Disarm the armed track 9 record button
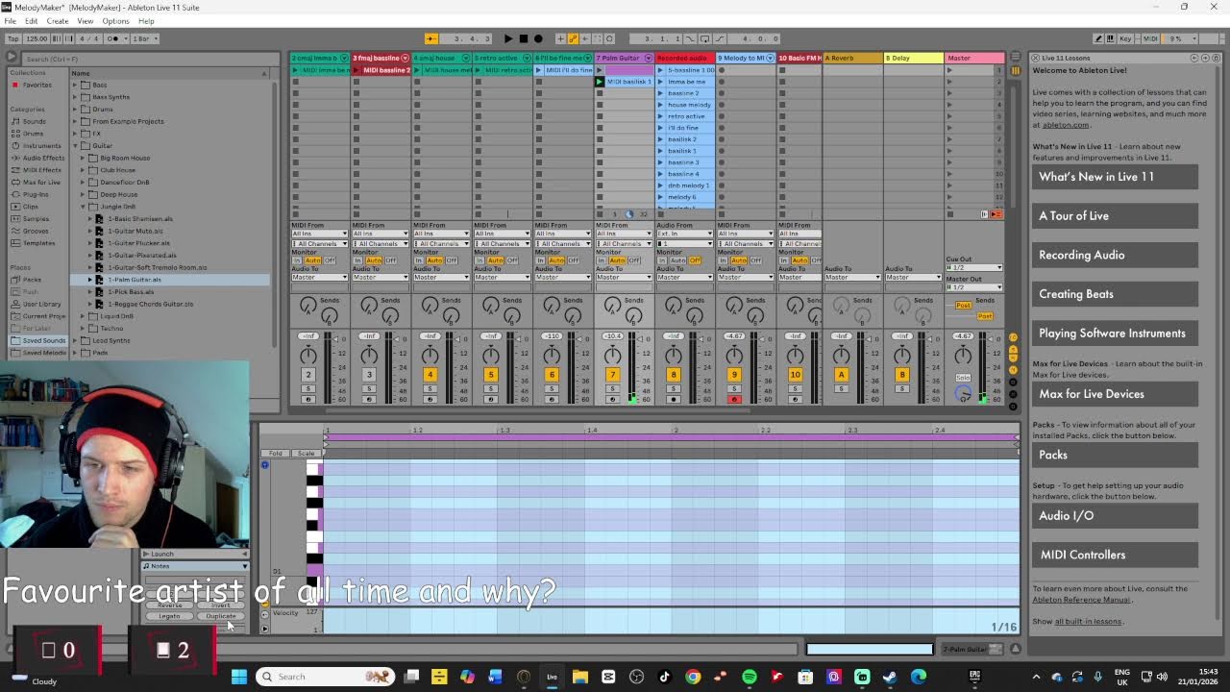 click(x=734, y=399)
